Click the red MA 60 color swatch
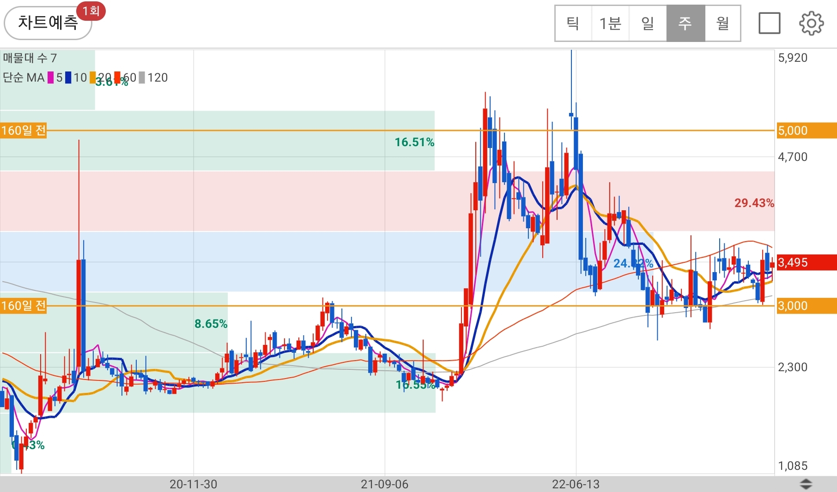The width and height of the screenshot is (837, 492). [x=117, y=77]
